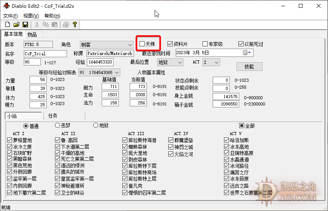This screenshot has height=211, width=328.
Task: Click the 精力 field showing 25
Action: 38,105
